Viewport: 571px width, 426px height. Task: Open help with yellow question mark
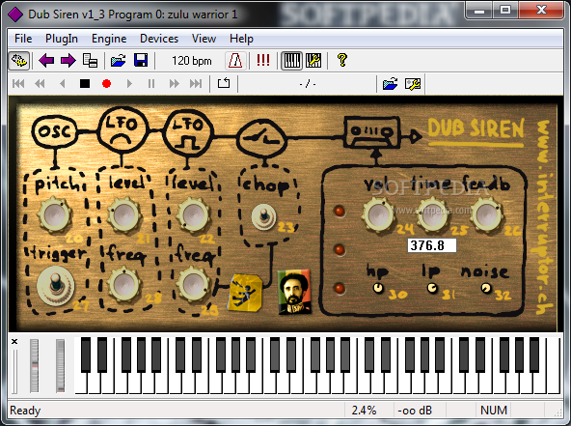[342, 60]
